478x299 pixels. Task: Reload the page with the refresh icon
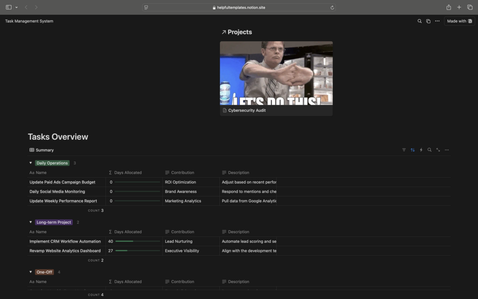pyautogui.click(x=332, y=7)
